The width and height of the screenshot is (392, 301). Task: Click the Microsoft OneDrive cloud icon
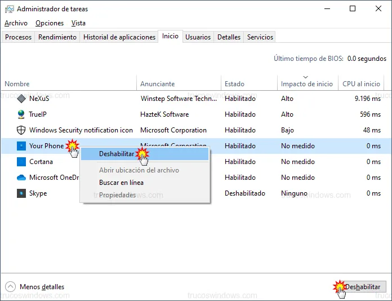point(21,178)
